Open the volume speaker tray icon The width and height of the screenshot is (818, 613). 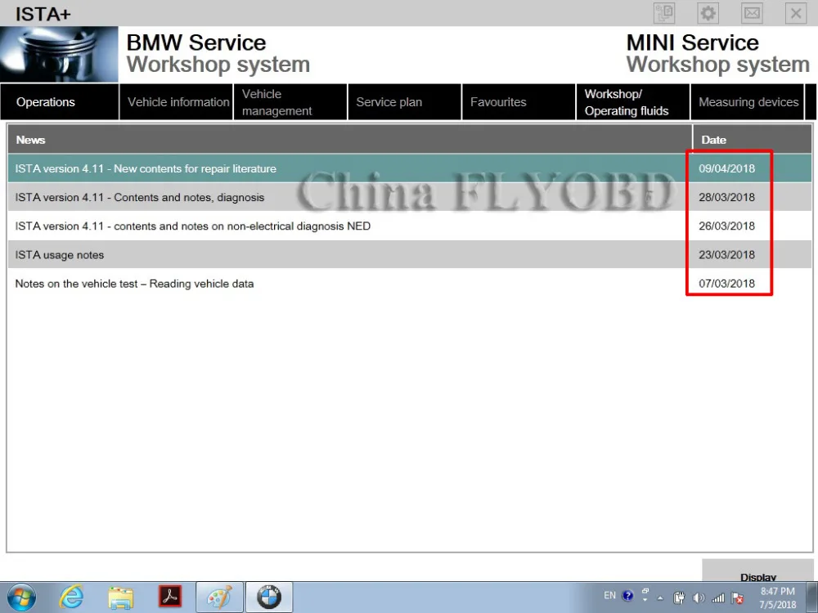pyautogui.click(x=699, y=598)
